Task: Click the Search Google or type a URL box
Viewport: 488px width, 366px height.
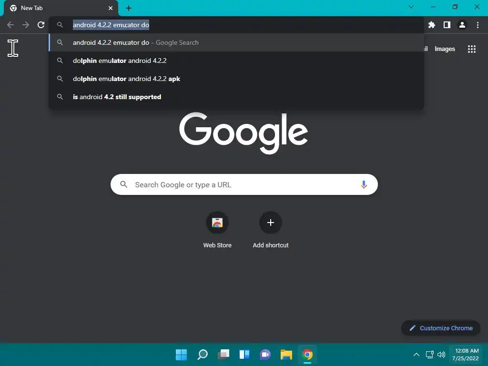Action: coord(244,184)
